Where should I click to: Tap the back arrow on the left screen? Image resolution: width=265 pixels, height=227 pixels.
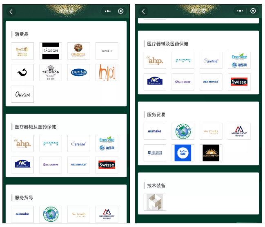(x=11, y=12)
